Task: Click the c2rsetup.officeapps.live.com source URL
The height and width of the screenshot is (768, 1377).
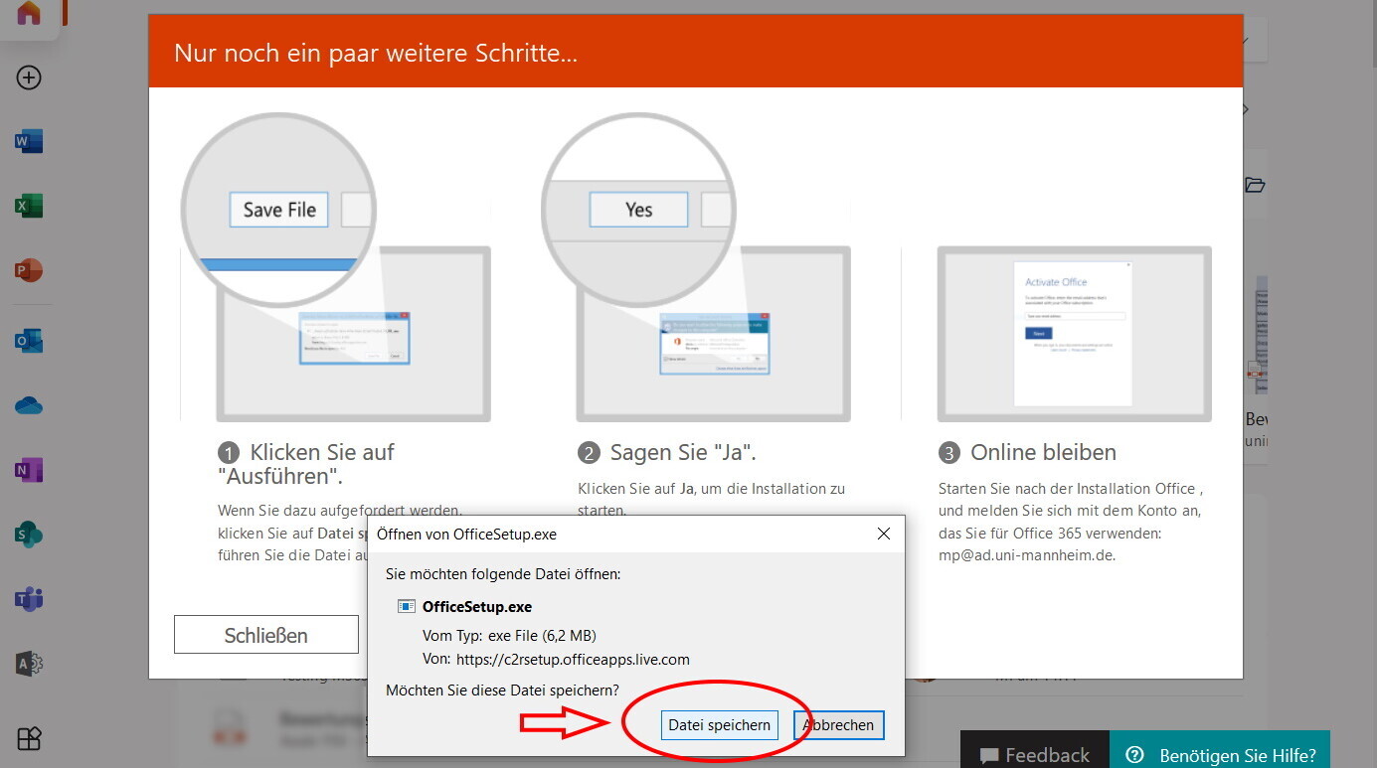Action: tap(573, 659)
